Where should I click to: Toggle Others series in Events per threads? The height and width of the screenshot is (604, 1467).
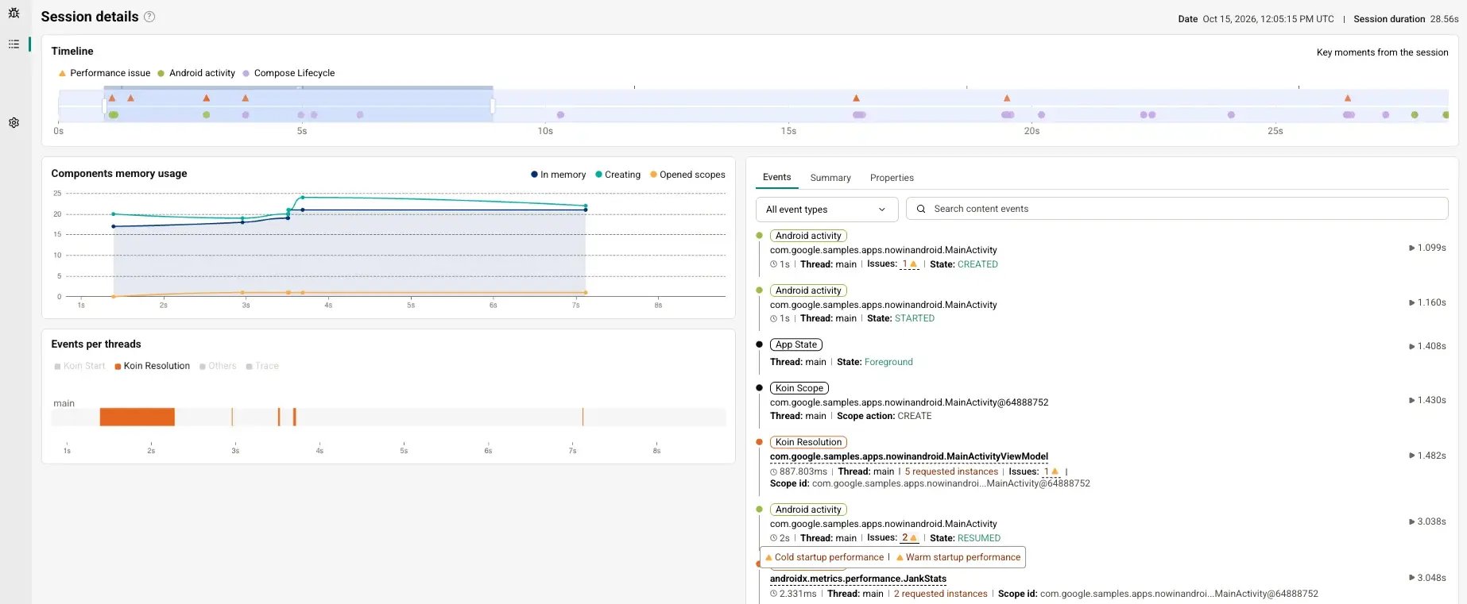218,366
